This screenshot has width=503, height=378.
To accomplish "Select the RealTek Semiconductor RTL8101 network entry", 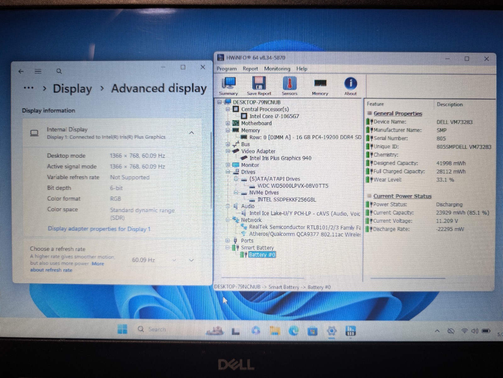I will point(305,227).
